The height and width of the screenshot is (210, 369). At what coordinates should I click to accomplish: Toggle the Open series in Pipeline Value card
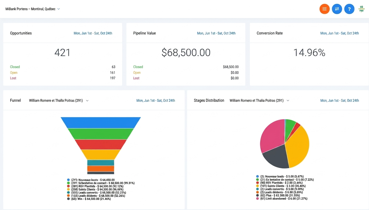pyautogui.click(x=137, y=72)
